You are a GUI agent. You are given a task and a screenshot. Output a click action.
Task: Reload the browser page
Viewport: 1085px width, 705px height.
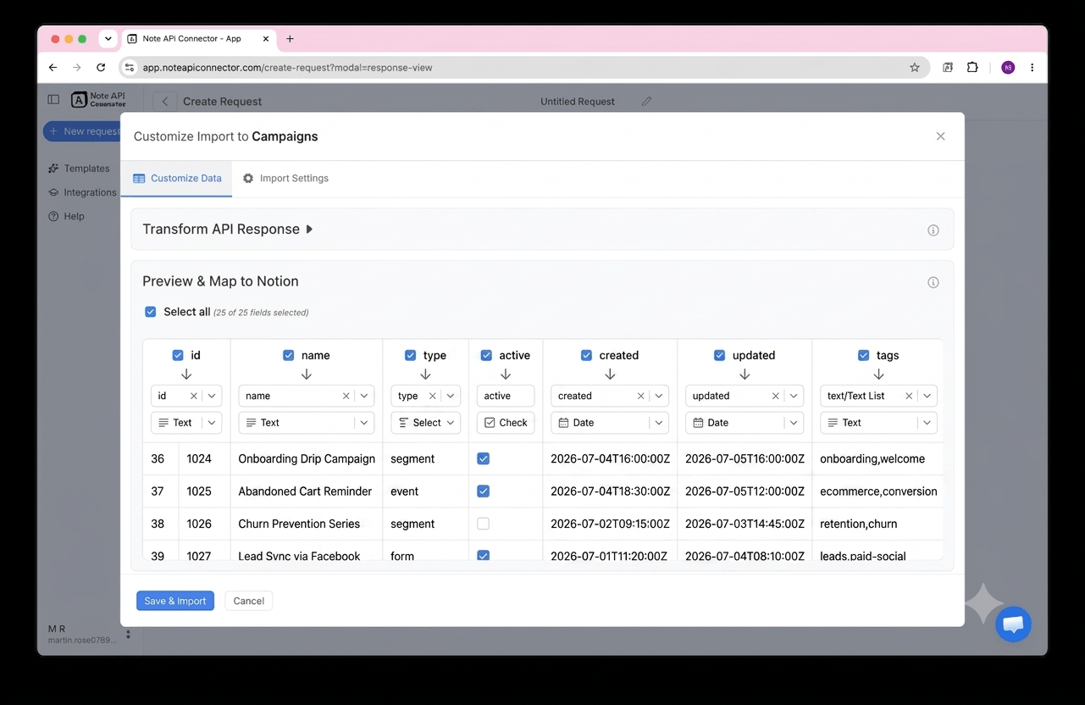tap(101, 67)
